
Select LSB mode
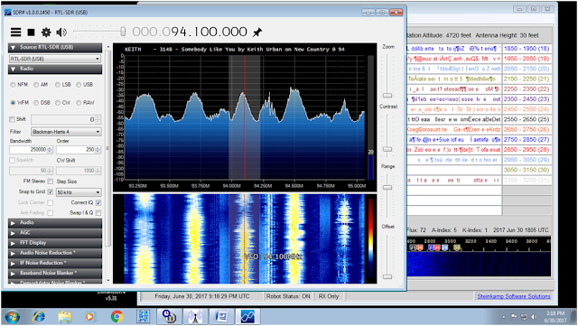point(58,85)
